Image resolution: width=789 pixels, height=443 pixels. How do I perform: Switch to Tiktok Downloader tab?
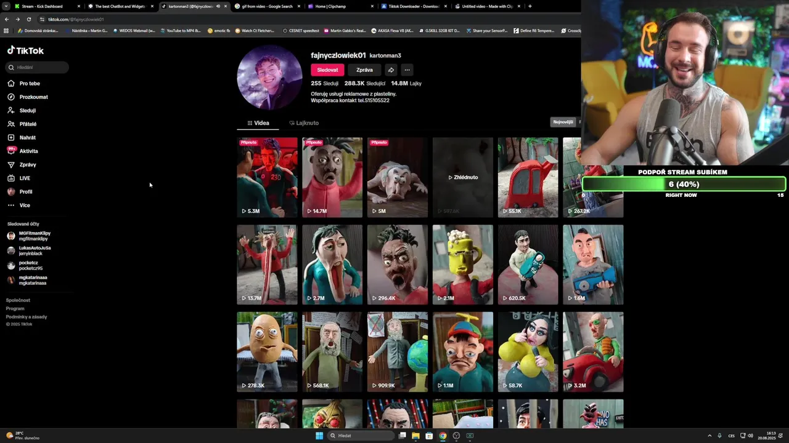[414, 6]
